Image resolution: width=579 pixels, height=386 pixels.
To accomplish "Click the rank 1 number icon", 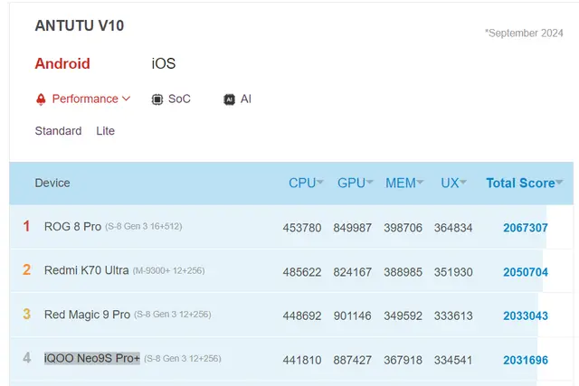I will (26, 227).
